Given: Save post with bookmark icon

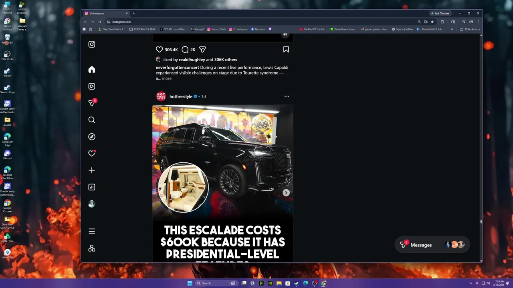Looking at the screenshot, I should click(x=286, y=50).
